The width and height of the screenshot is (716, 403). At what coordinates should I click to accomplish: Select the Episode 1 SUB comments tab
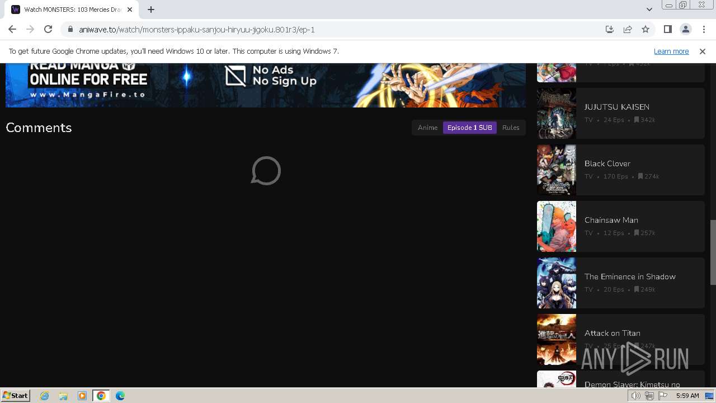(x=470, y=128)
